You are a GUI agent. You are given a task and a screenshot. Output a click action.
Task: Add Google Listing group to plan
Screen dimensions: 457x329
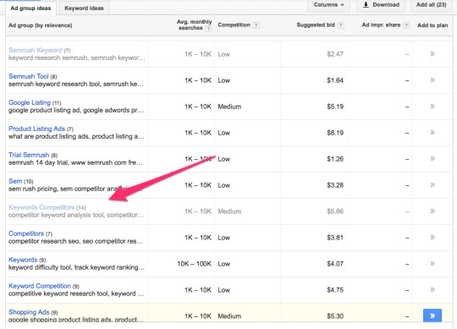coord(432,107)
